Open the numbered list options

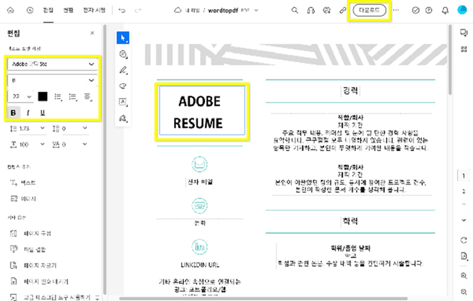pos(73,97)
